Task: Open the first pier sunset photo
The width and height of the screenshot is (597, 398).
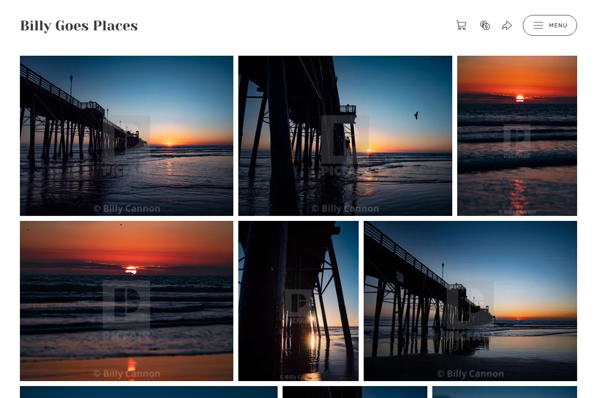Action: tap(126, 136)
